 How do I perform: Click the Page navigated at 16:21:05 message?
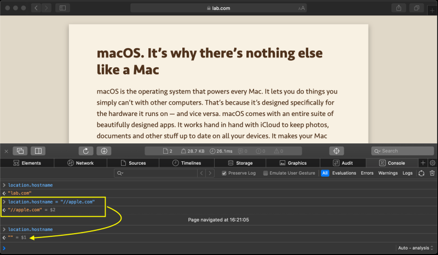(218, 220)
